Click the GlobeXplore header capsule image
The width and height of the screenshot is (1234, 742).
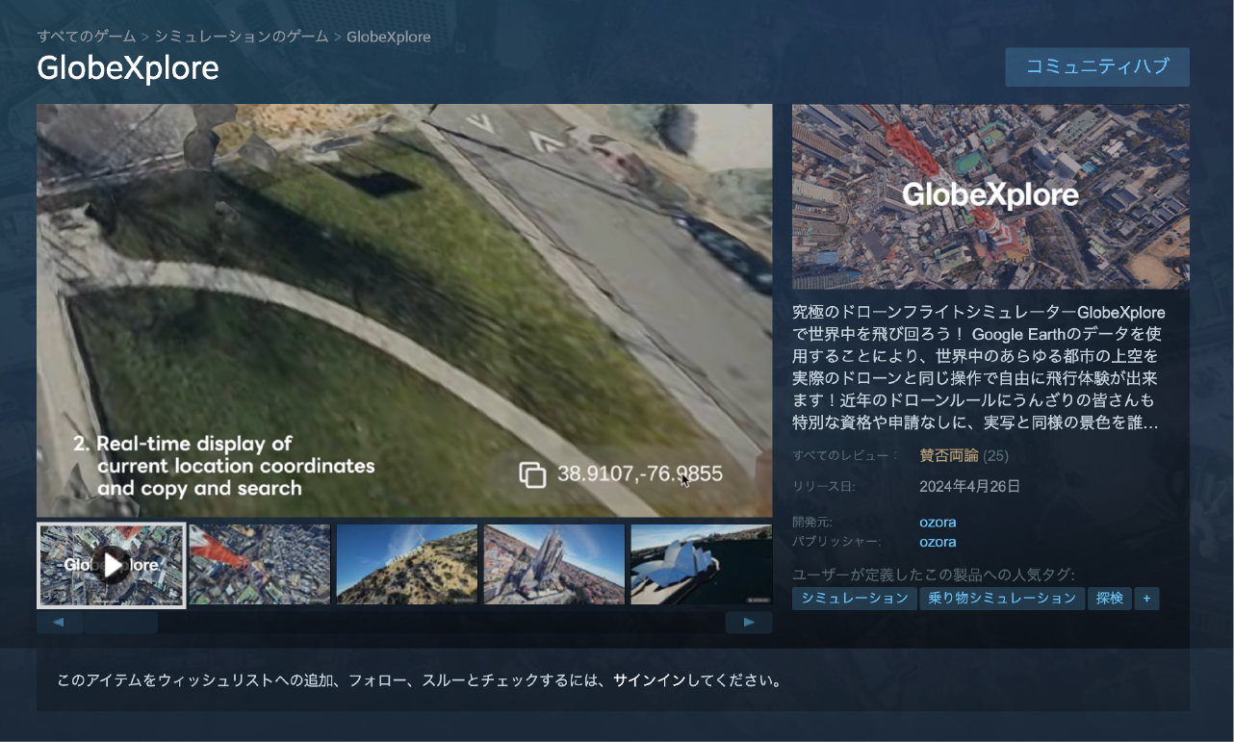click(990, 196)
